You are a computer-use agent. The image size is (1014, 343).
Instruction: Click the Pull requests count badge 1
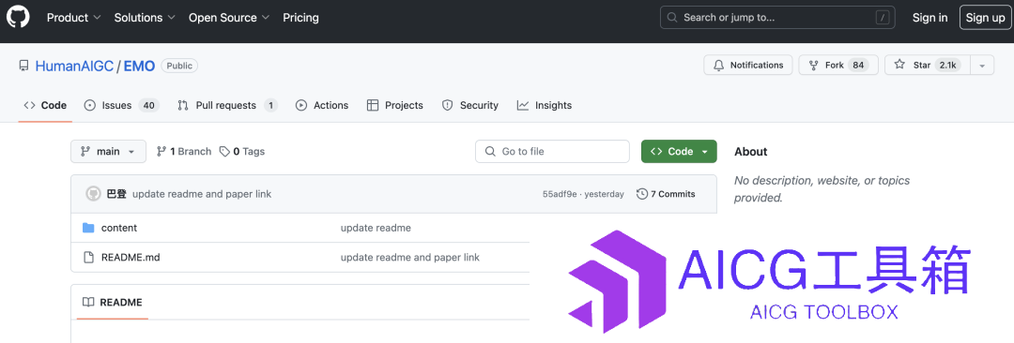(x=270, y=105)
